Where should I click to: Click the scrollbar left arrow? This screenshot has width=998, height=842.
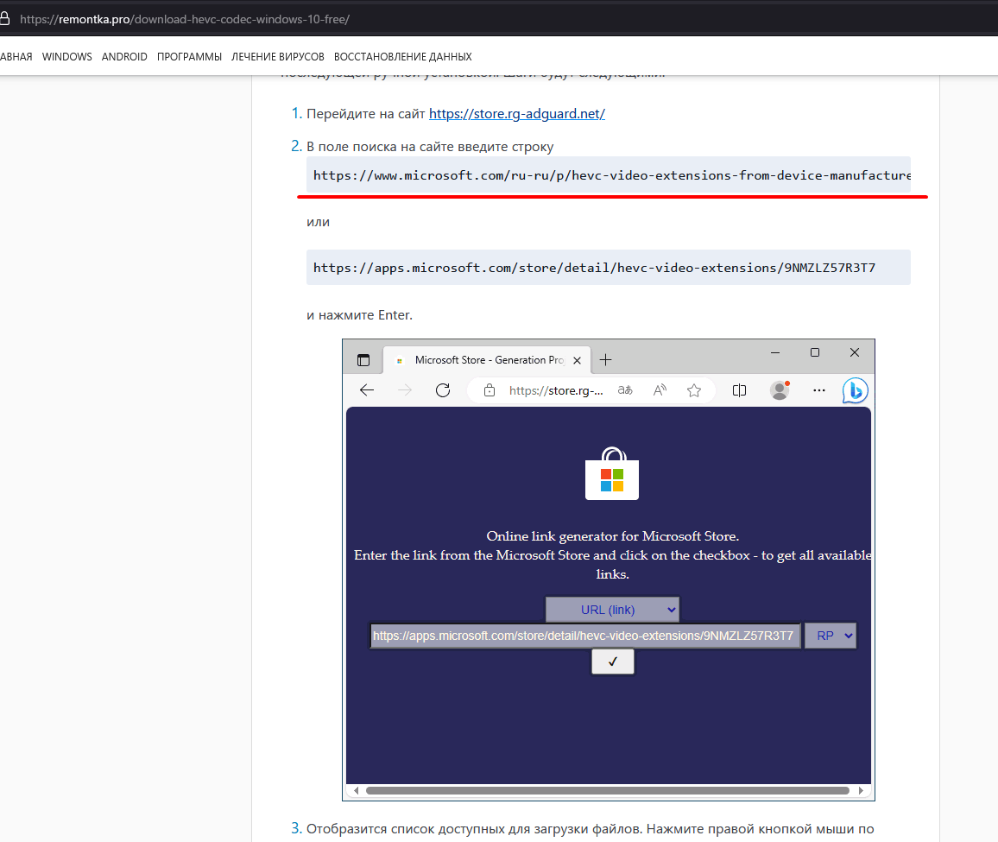[357, 790]
